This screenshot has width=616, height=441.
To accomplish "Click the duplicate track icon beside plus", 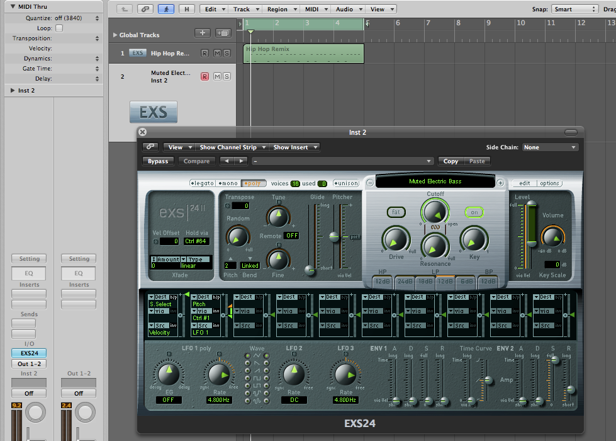I will pos(223,33).
